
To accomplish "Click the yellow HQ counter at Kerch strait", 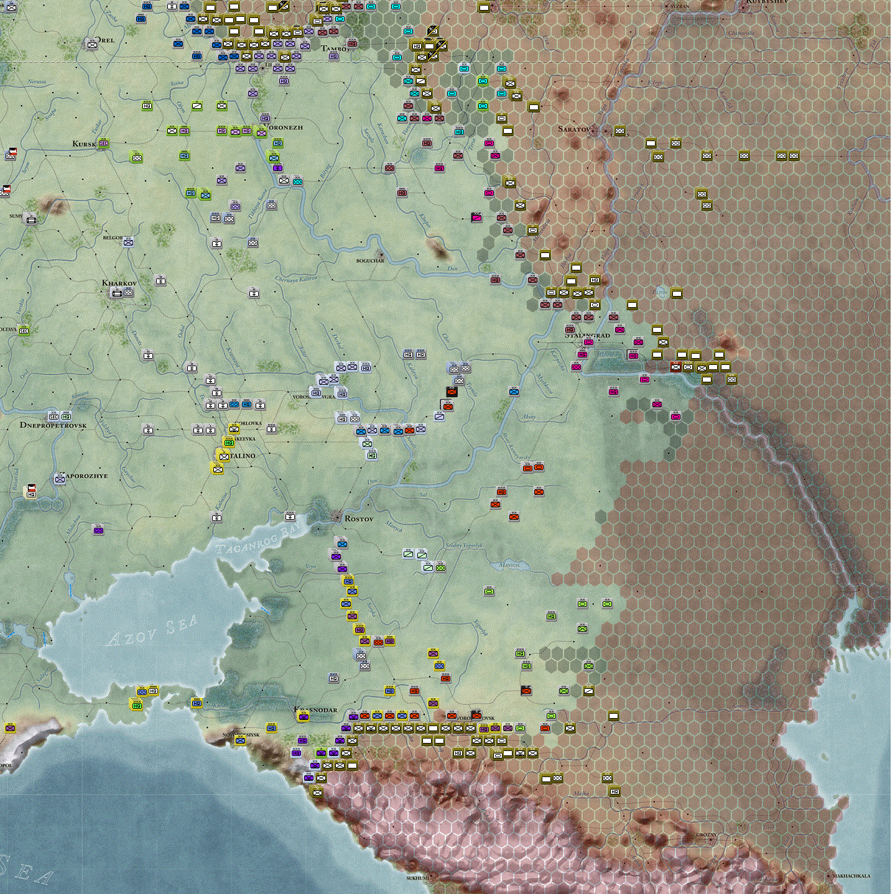I will click(153, 691).
